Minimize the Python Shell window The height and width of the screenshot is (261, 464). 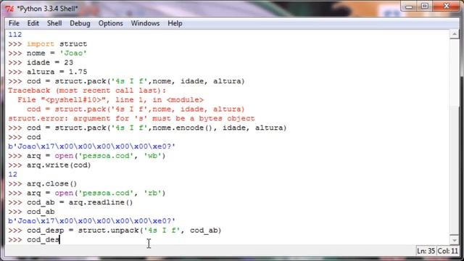[x=409, y=7]
